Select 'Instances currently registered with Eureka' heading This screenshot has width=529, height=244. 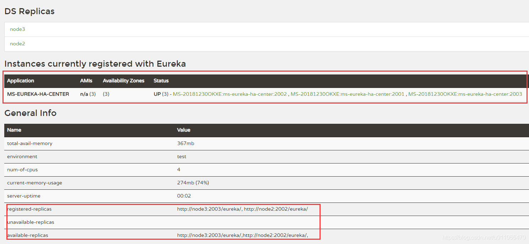(x=95, y=64)
